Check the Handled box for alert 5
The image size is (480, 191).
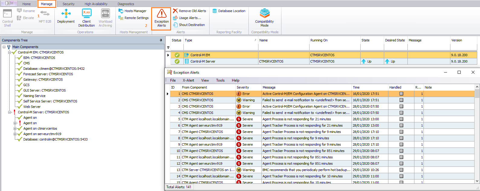[401, 119]
